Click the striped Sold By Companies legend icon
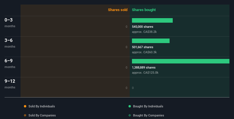 25,115
